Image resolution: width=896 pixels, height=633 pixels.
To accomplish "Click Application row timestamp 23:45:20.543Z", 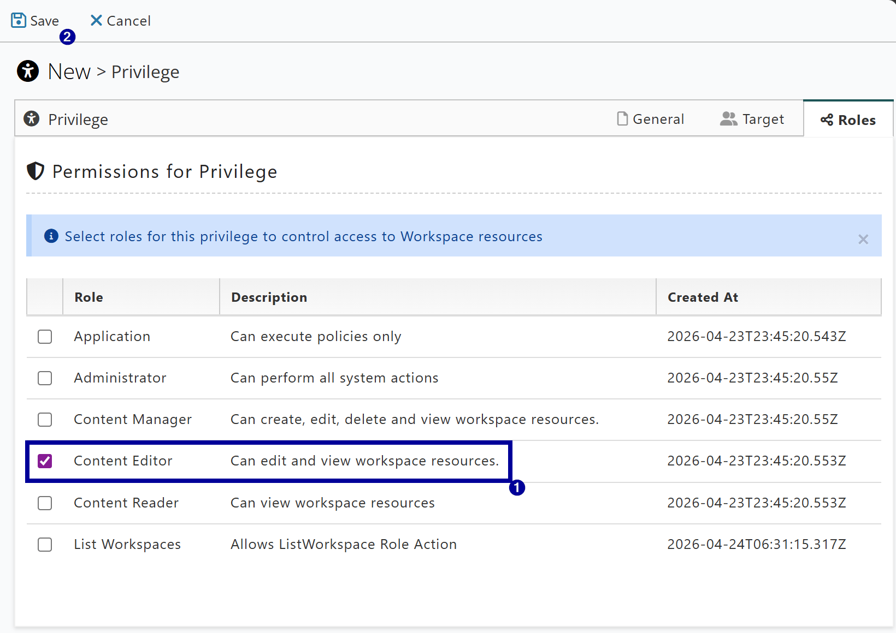I will click(x=757, y=337).
